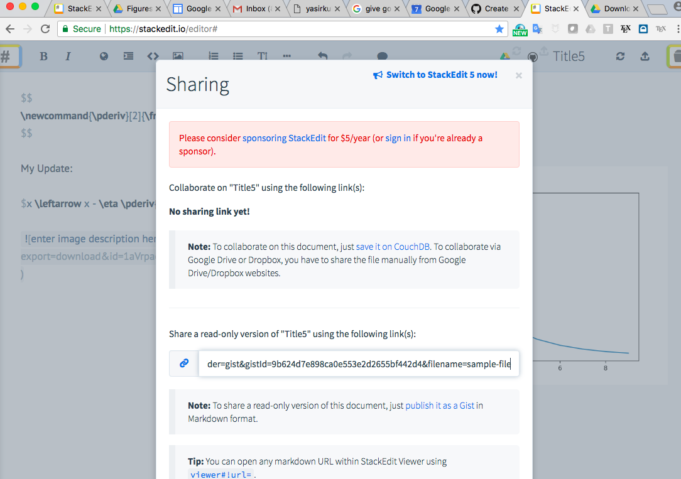Open the Chrome three-dot menu
Viewport: 681px width, 479px height.
coord(677,29)
